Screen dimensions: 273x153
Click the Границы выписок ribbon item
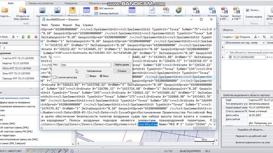(106, 13)
